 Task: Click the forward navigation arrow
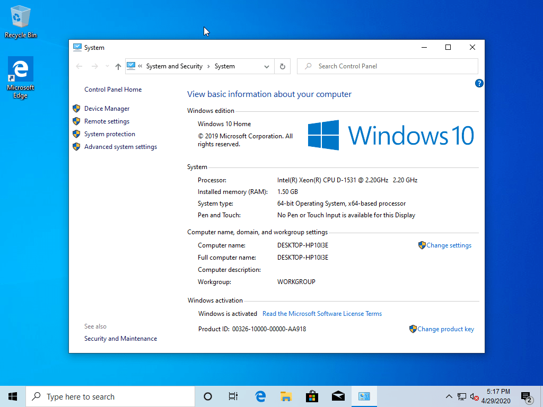click(94, 66)
